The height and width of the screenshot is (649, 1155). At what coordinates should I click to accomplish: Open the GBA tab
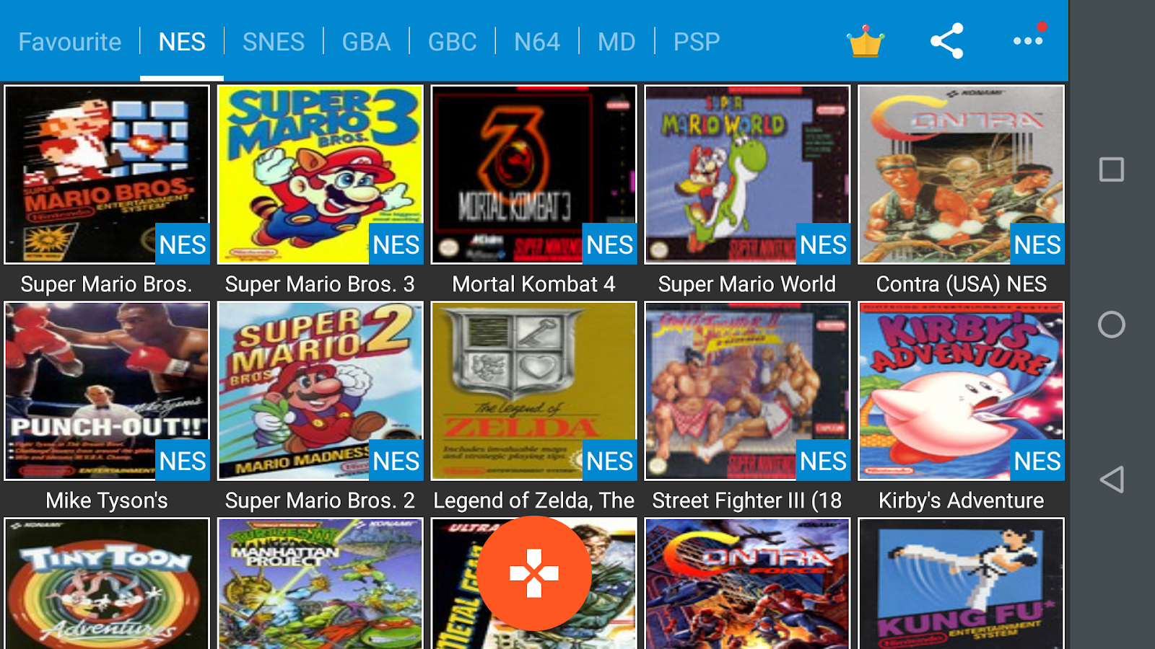coord(366,42)
